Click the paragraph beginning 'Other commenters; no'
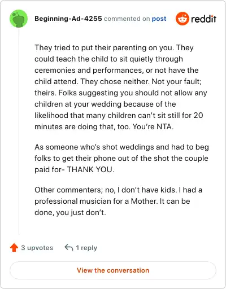226x289 pixels. point(118,201)
